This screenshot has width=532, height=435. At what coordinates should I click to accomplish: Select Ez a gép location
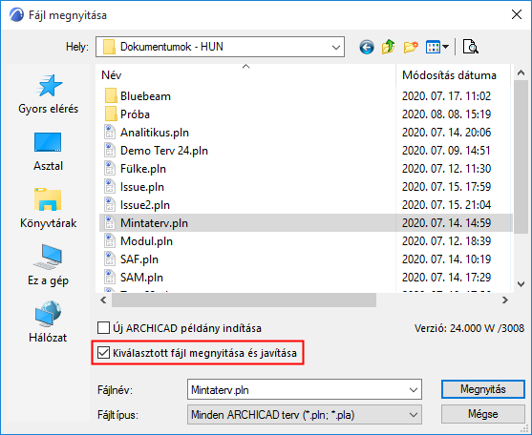click(x=48, y=265)
